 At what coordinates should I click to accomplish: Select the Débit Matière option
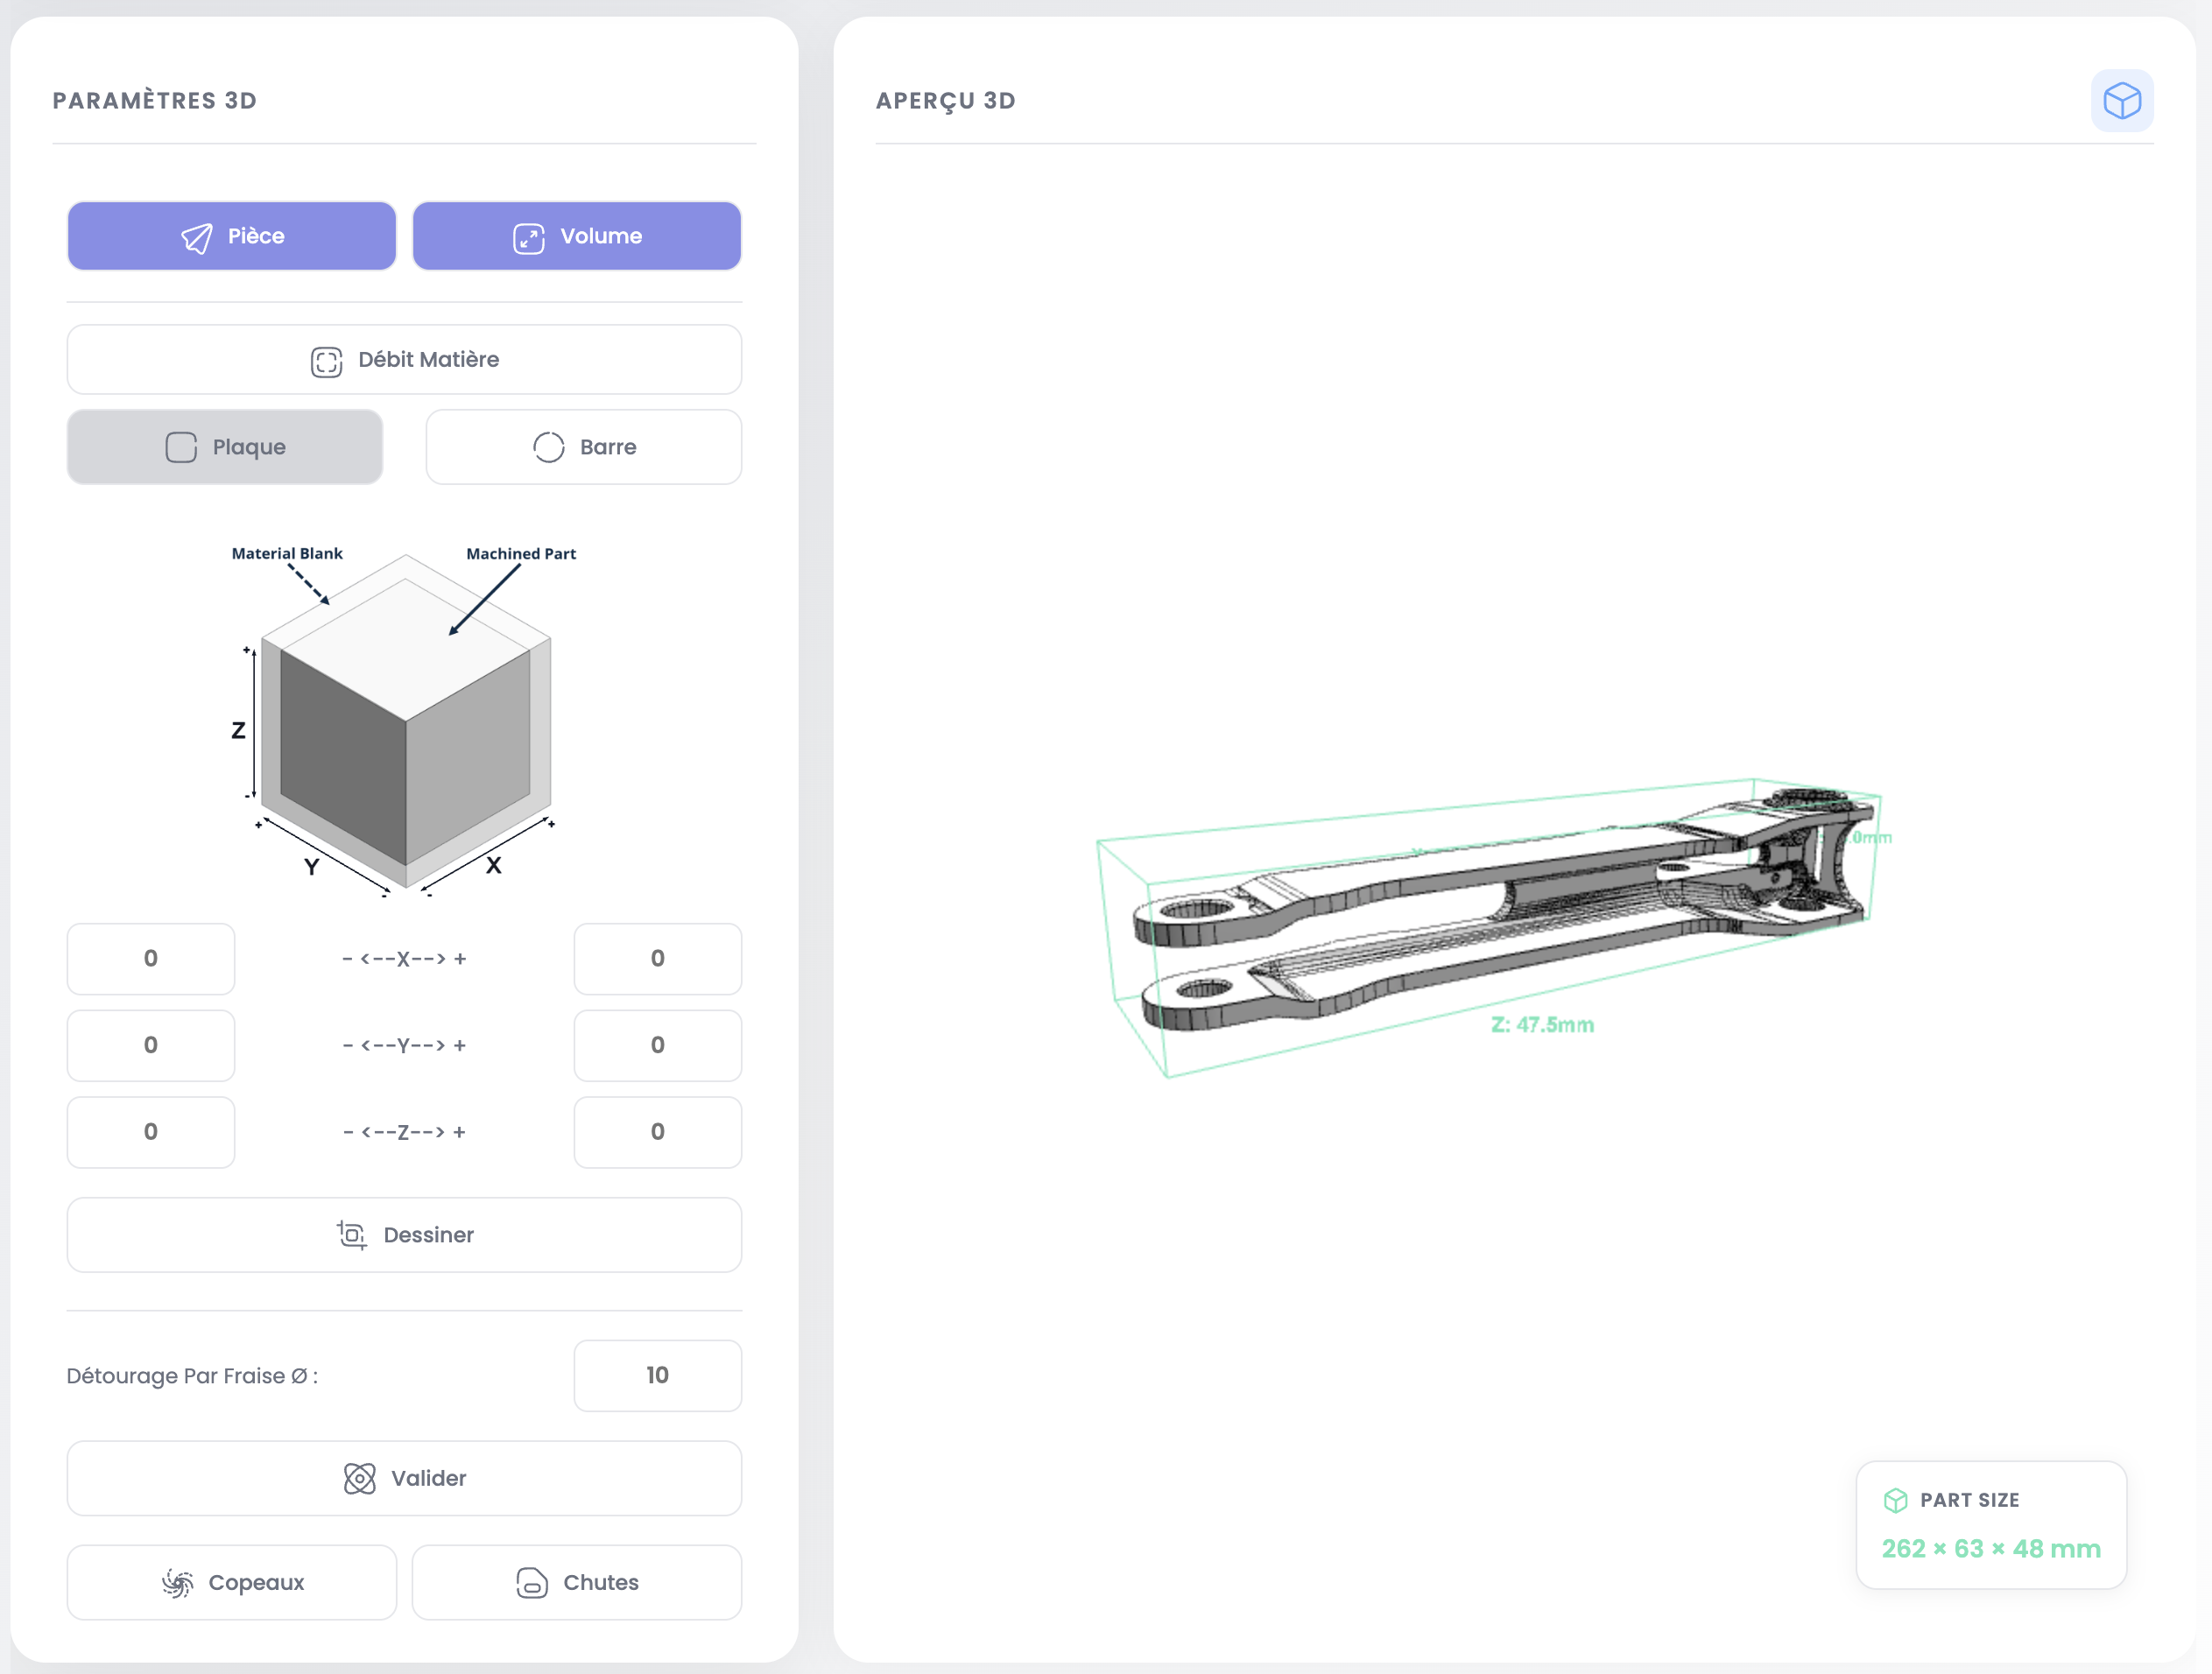[404, 360]
